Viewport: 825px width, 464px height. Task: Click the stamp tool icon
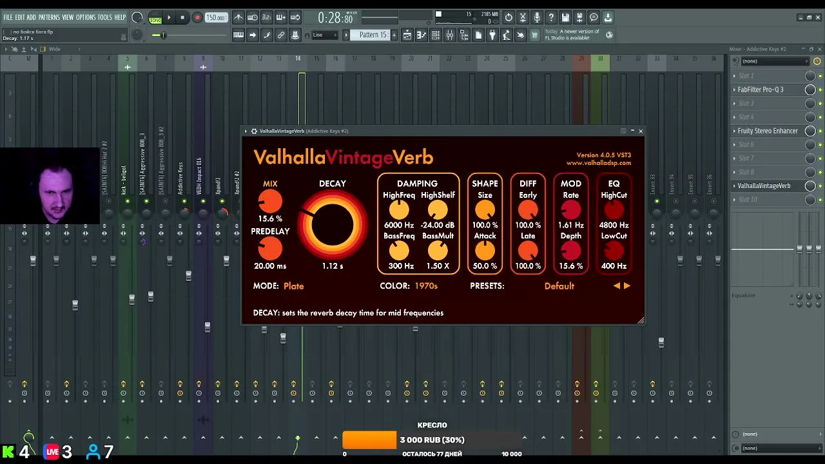pyautogui.click(x=295, y=35)
